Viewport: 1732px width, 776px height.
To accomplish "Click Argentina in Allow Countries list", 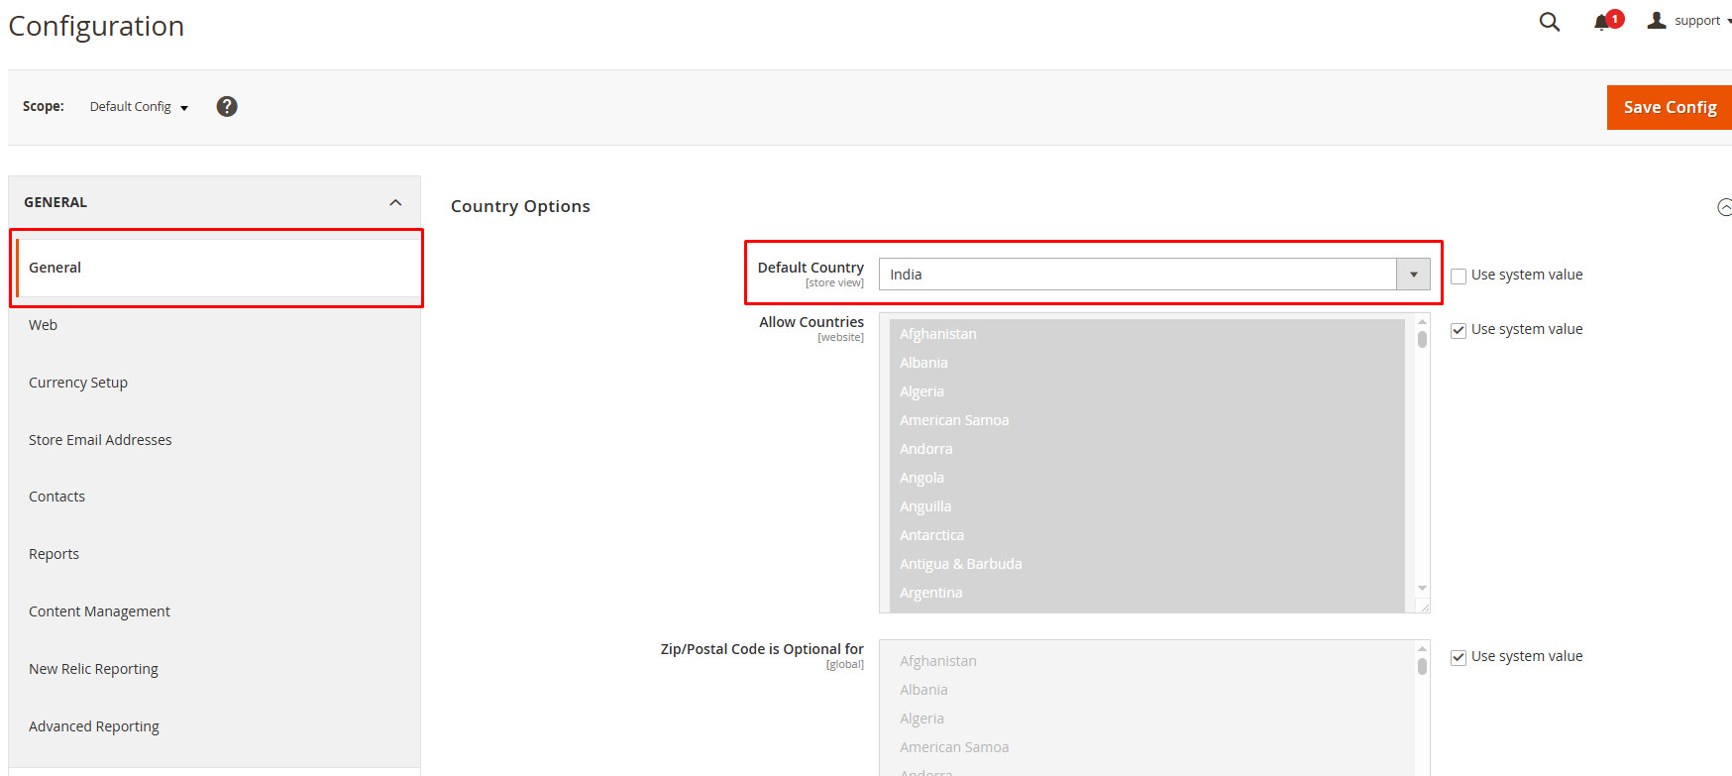I will point(1146,593).
